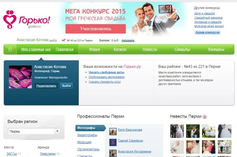Click the пополнить balance link
Viewport: 237px width, 157px height.
(x=128, y=41)
